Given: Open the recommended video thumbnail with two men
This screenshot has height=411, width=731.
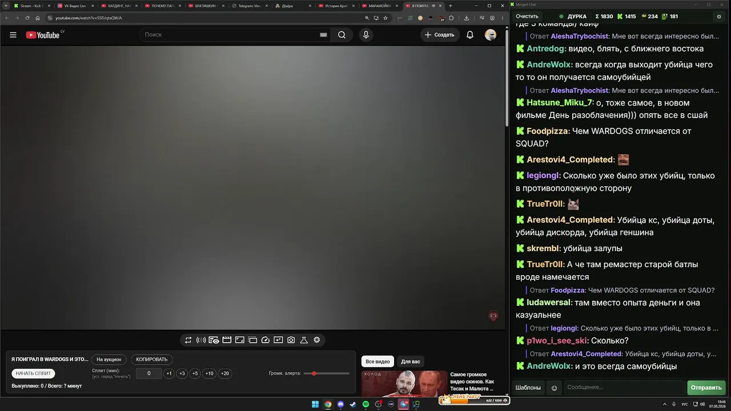Looking at the screenshot, I should click(404, 384).
